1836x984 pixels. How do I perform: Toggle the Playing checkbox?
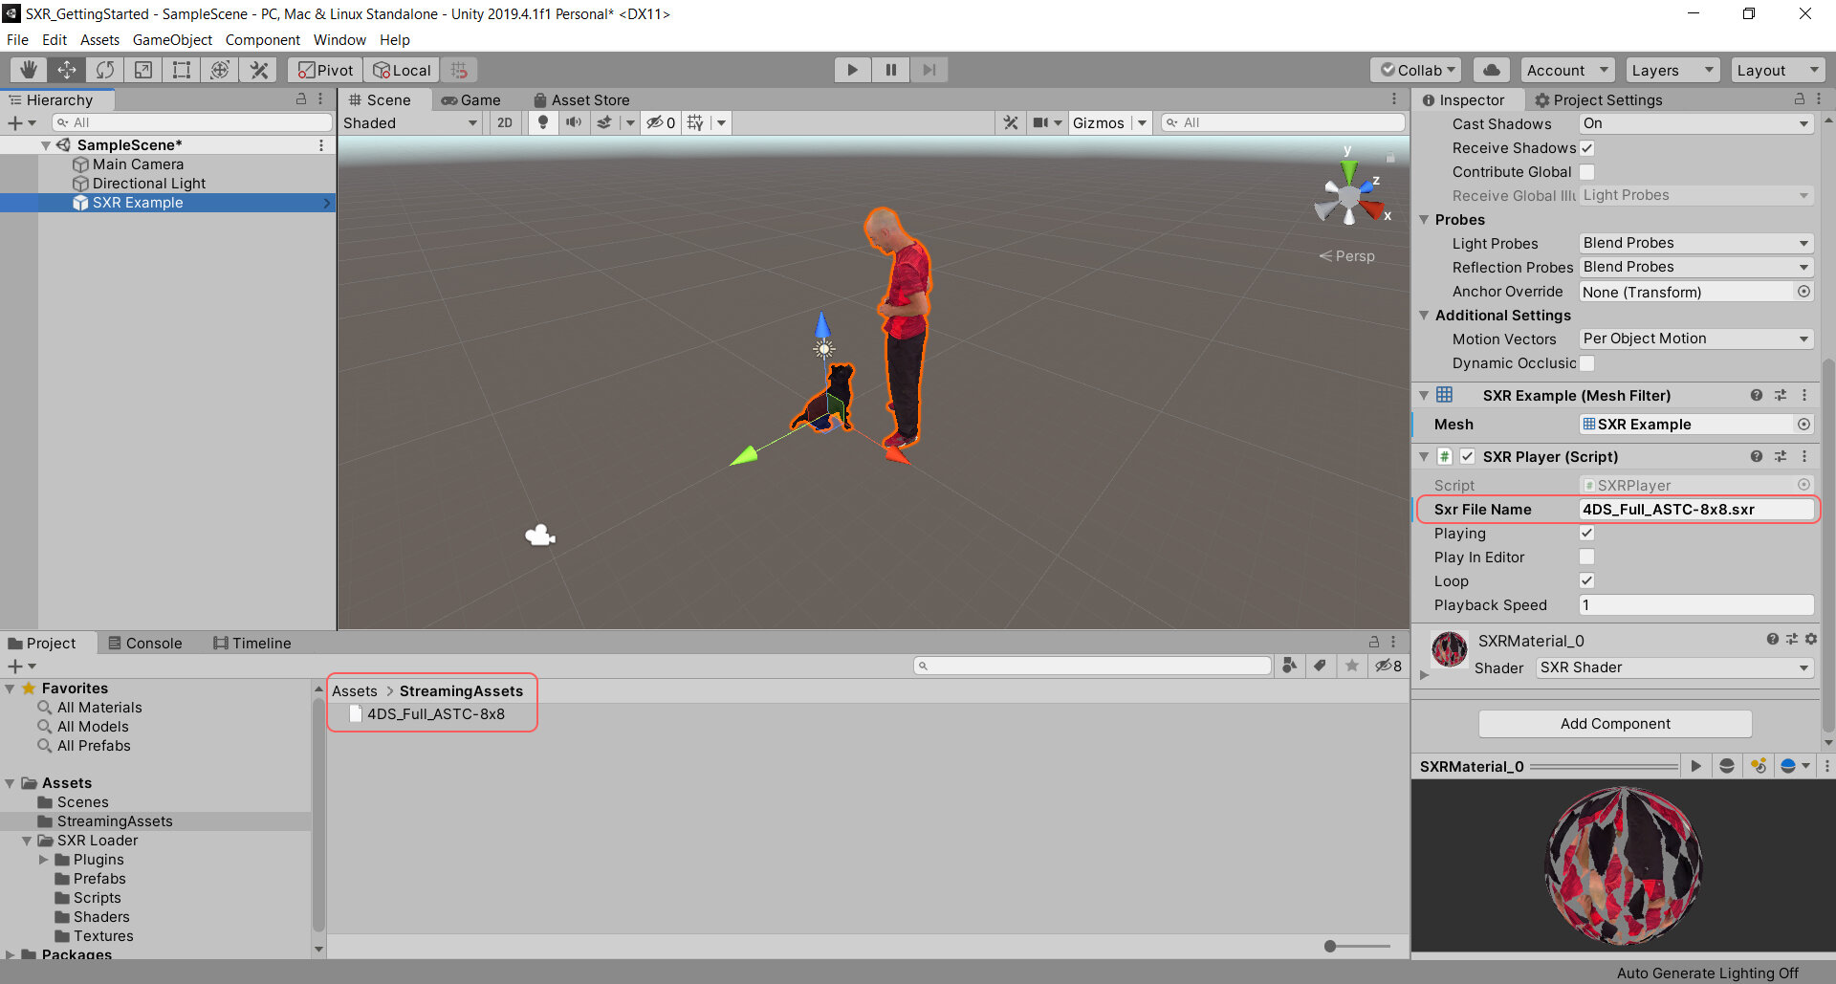[x=1587, y=534]
